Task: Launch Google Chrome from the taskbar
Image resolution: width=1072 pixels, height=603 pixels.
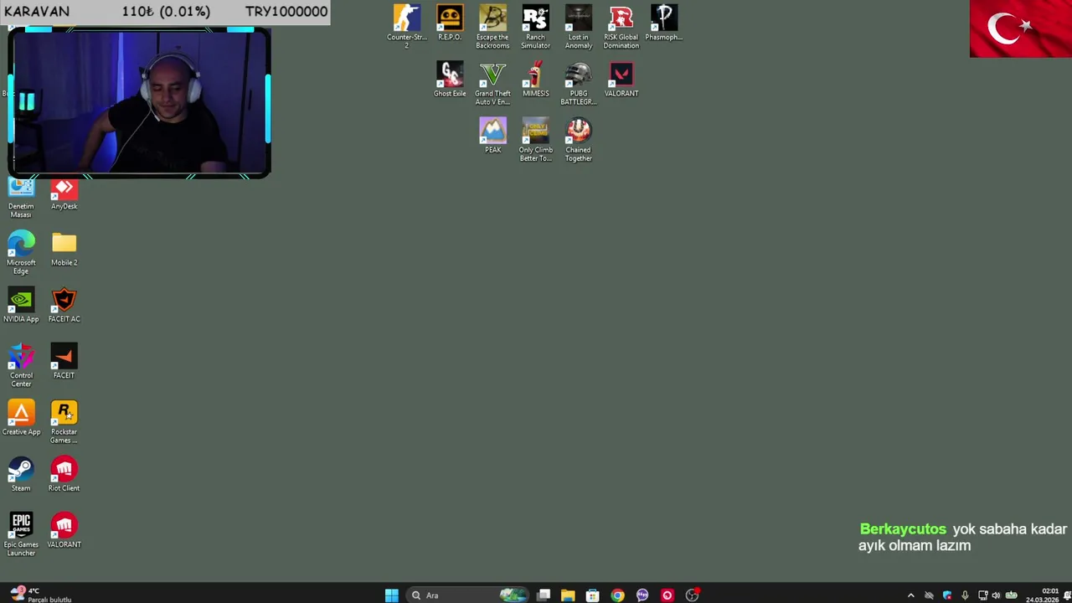Action: click(617, 595)
